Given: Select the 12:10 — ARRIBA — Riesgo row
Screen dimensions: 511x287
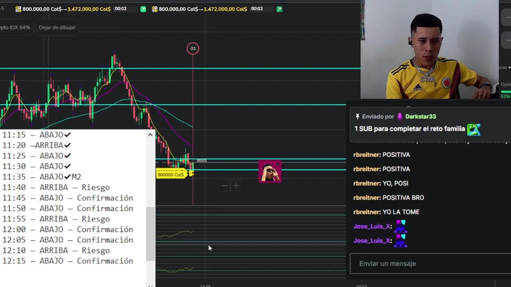Looking at the screenshot, I should point(56,250).
